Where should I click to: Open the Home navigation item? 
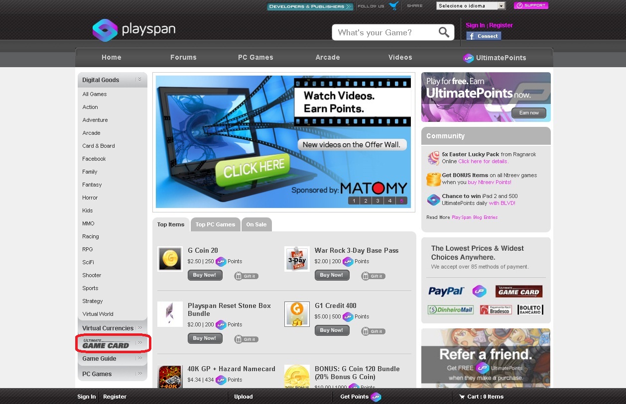112,57
